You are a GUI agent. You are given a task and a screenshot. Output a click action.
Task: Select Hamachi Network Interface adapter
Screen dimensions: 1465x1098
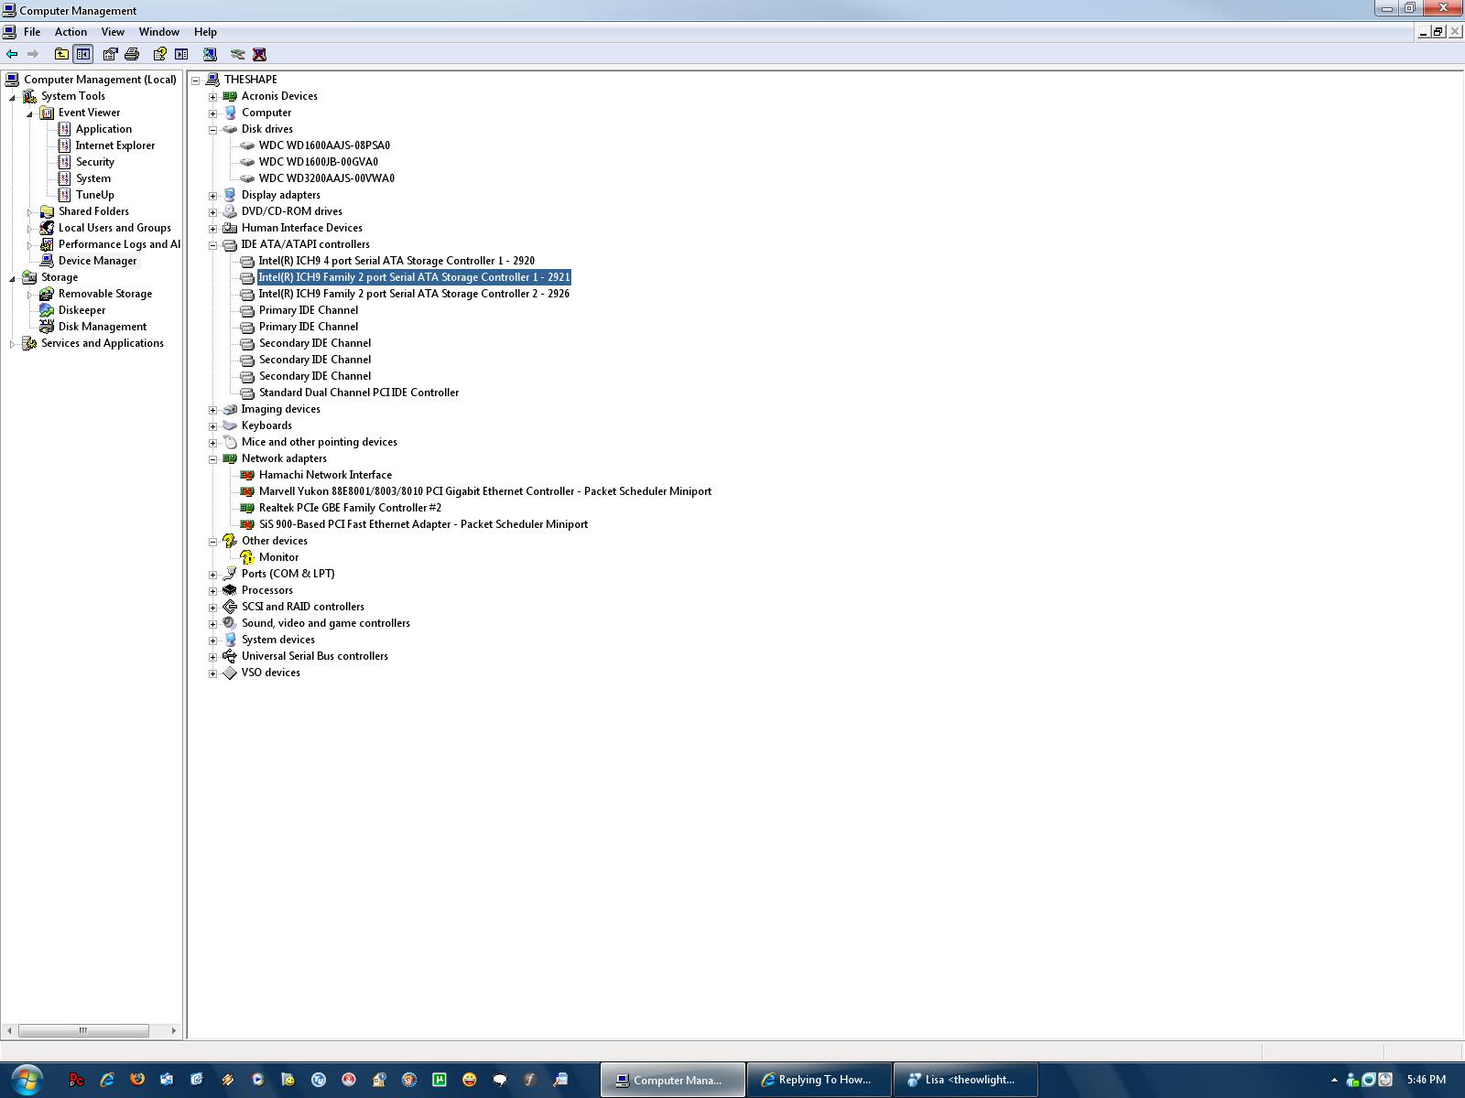pyautogui.click(x=325, y=475)
